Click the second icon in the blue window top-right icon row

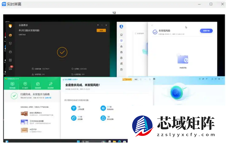coord(203,79)
